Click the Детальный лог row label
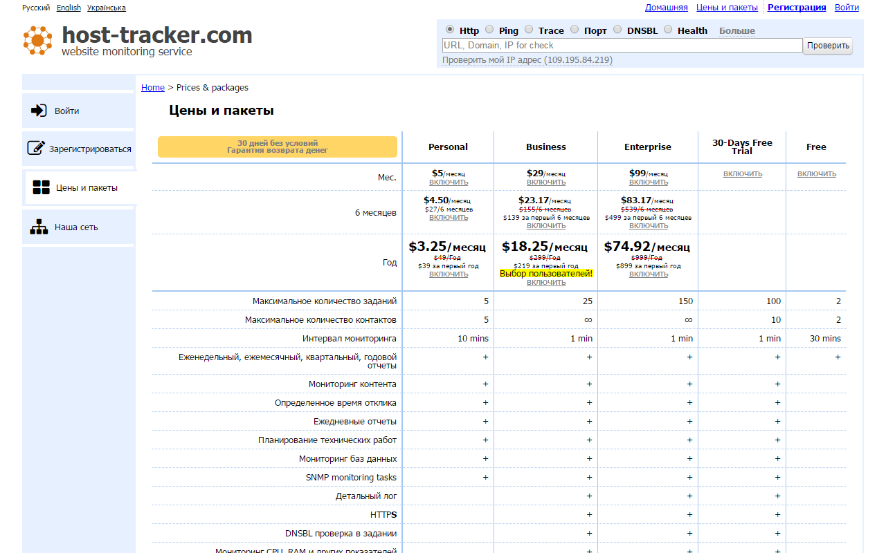Screen dimensions: 886x553 pyautogui.click(x=366, y=496)
